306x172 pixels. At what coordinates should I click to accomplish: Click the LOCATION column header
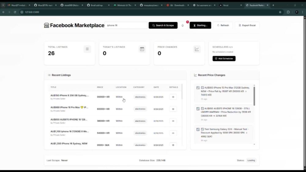click(x=121, y=87)
